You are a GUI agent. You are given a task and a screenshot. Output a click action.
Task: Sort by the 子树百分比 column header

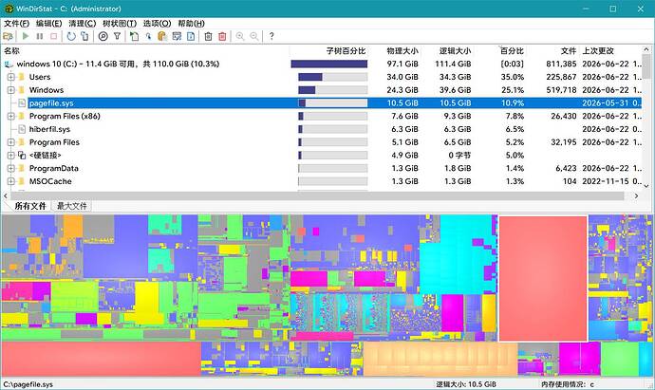[x=346, y=51]
